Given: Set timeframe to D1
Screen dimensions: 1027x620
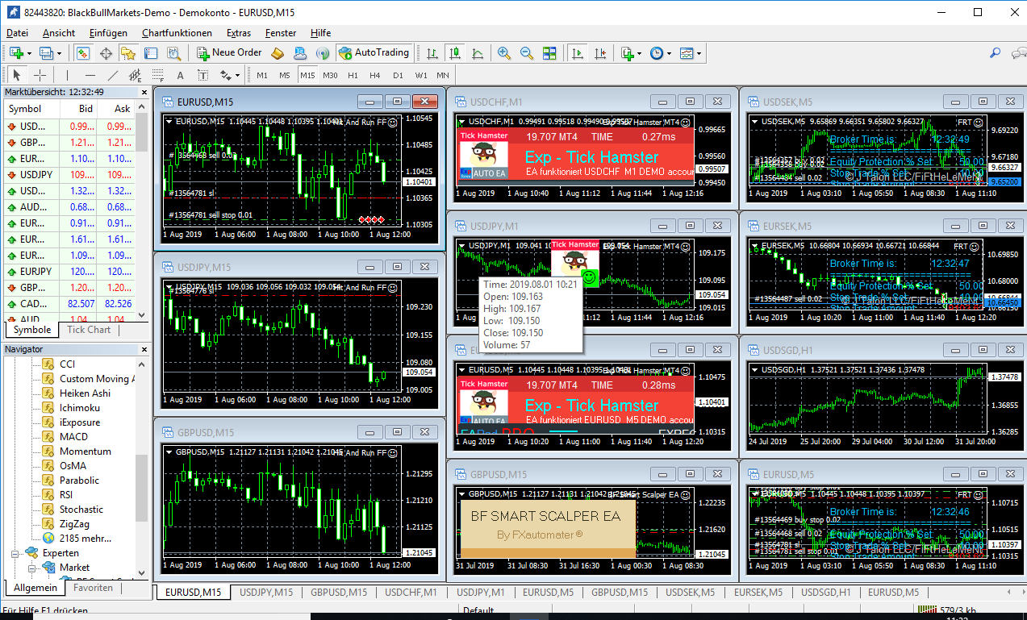Looking at the screenshot, I should 398,75.
